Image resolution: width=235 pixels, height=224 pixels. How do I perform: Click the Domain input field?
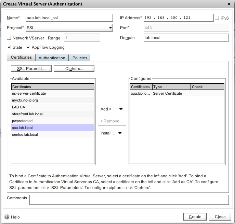(x=186, y=38)
